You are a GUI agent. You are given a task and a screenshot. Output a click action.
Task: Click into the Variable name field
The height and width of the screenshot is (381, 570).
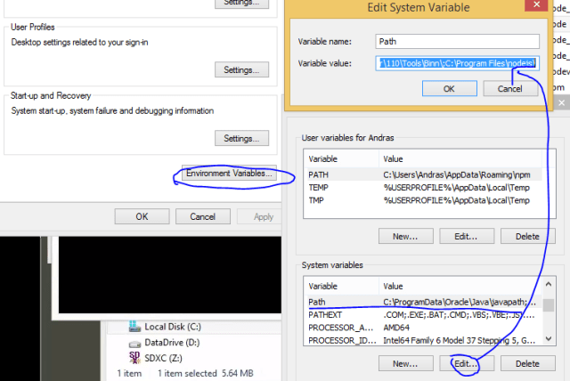458,41
